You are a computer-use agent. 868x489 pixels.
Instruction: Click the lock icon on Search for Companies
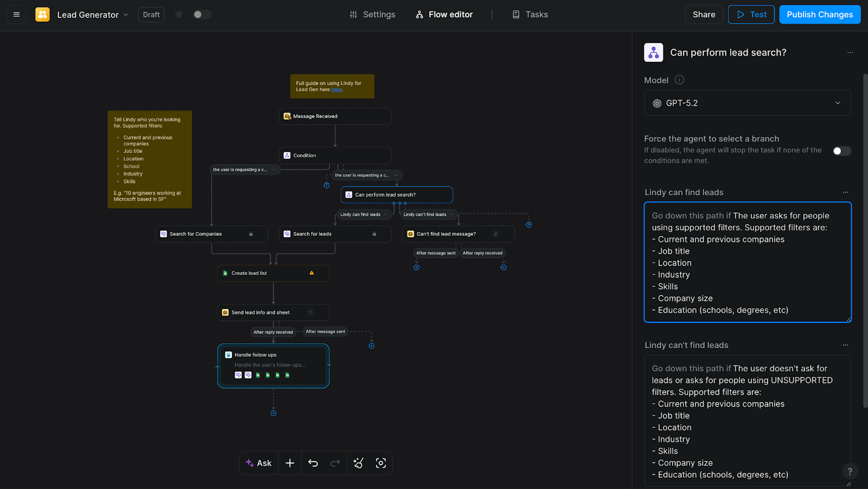coord(251,234)
